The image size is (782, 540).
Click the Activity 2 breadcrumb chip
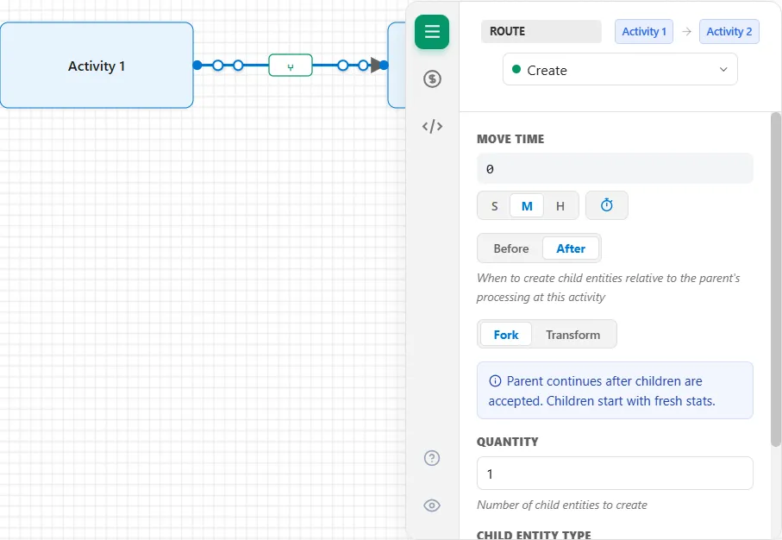(729, 31)
